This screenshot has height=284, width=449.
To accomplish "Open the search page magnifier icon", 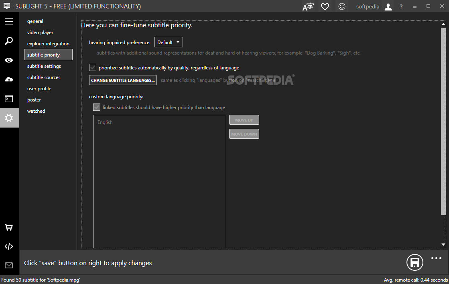I will pyautogui.click(x=9, y=41).
